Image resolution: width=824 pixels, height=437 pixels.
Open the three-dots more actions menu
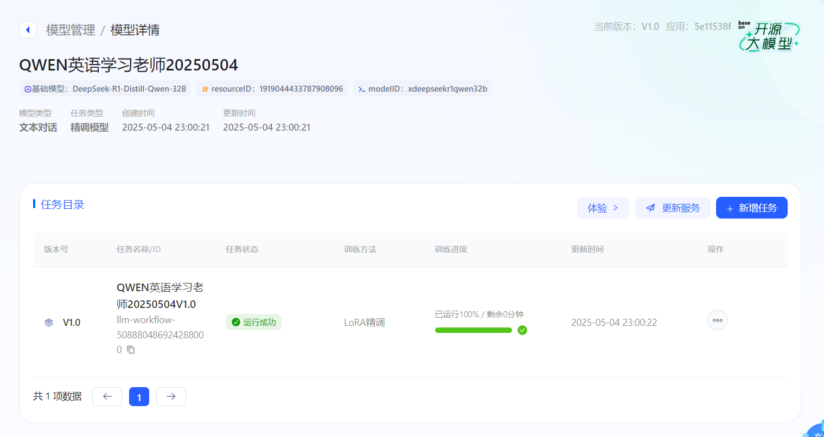click(x=717, y=320)
